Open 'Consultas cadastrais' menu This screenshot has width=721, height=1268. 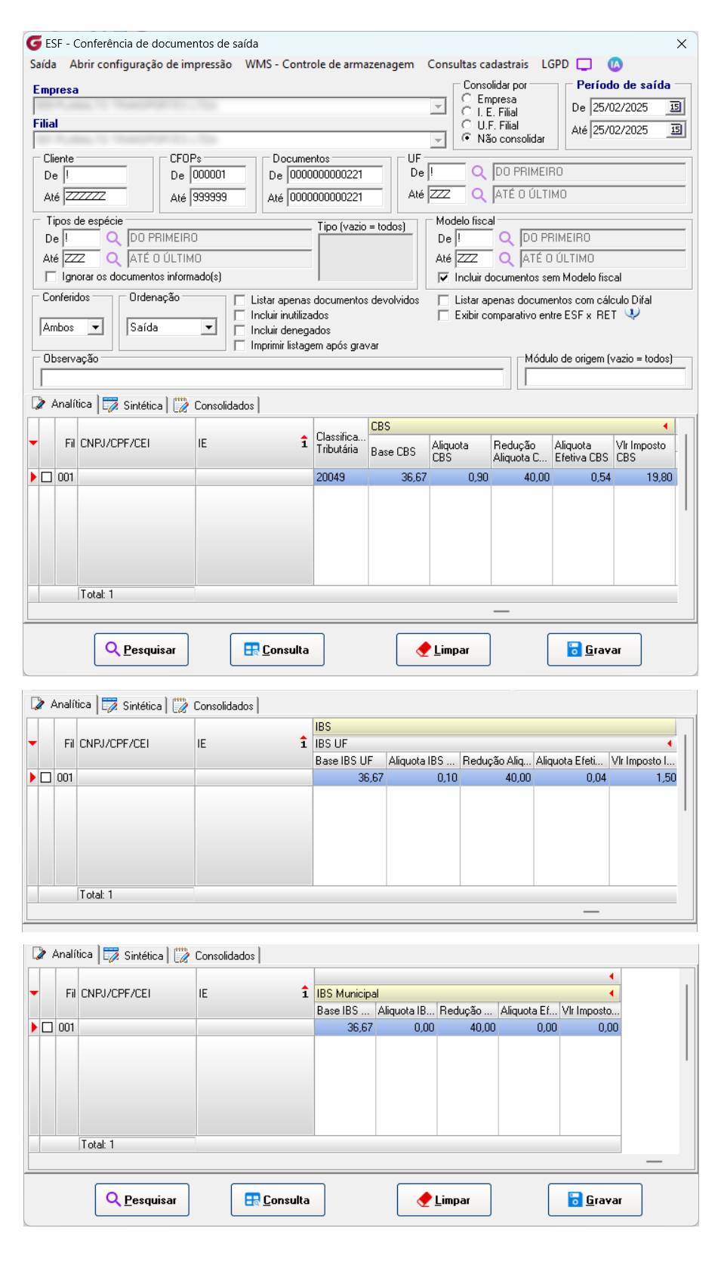[x=478, y=64]
